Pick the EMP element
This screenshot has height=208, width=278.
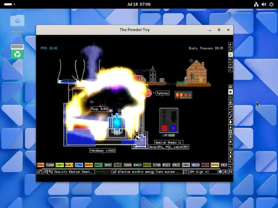tap(79, 165)
